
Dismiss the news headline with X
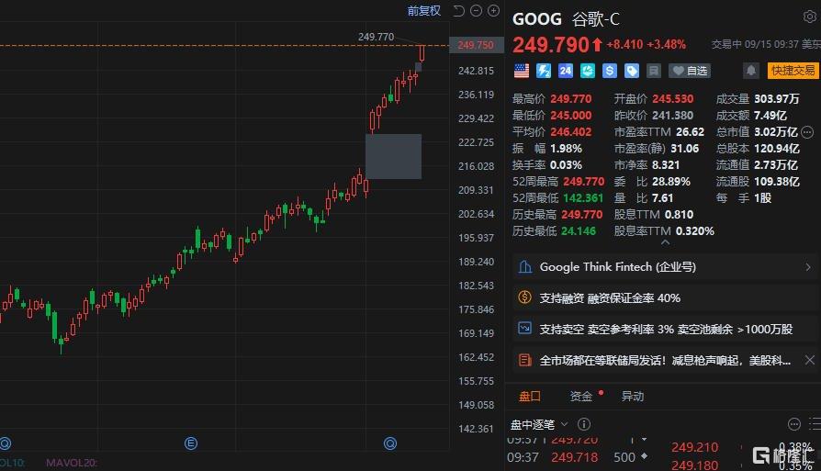point(809,360)
